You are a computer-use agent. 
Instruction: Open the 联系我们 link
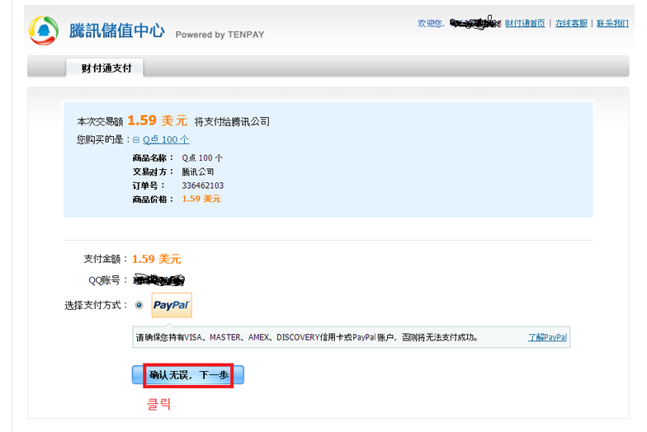pos(612,23)
